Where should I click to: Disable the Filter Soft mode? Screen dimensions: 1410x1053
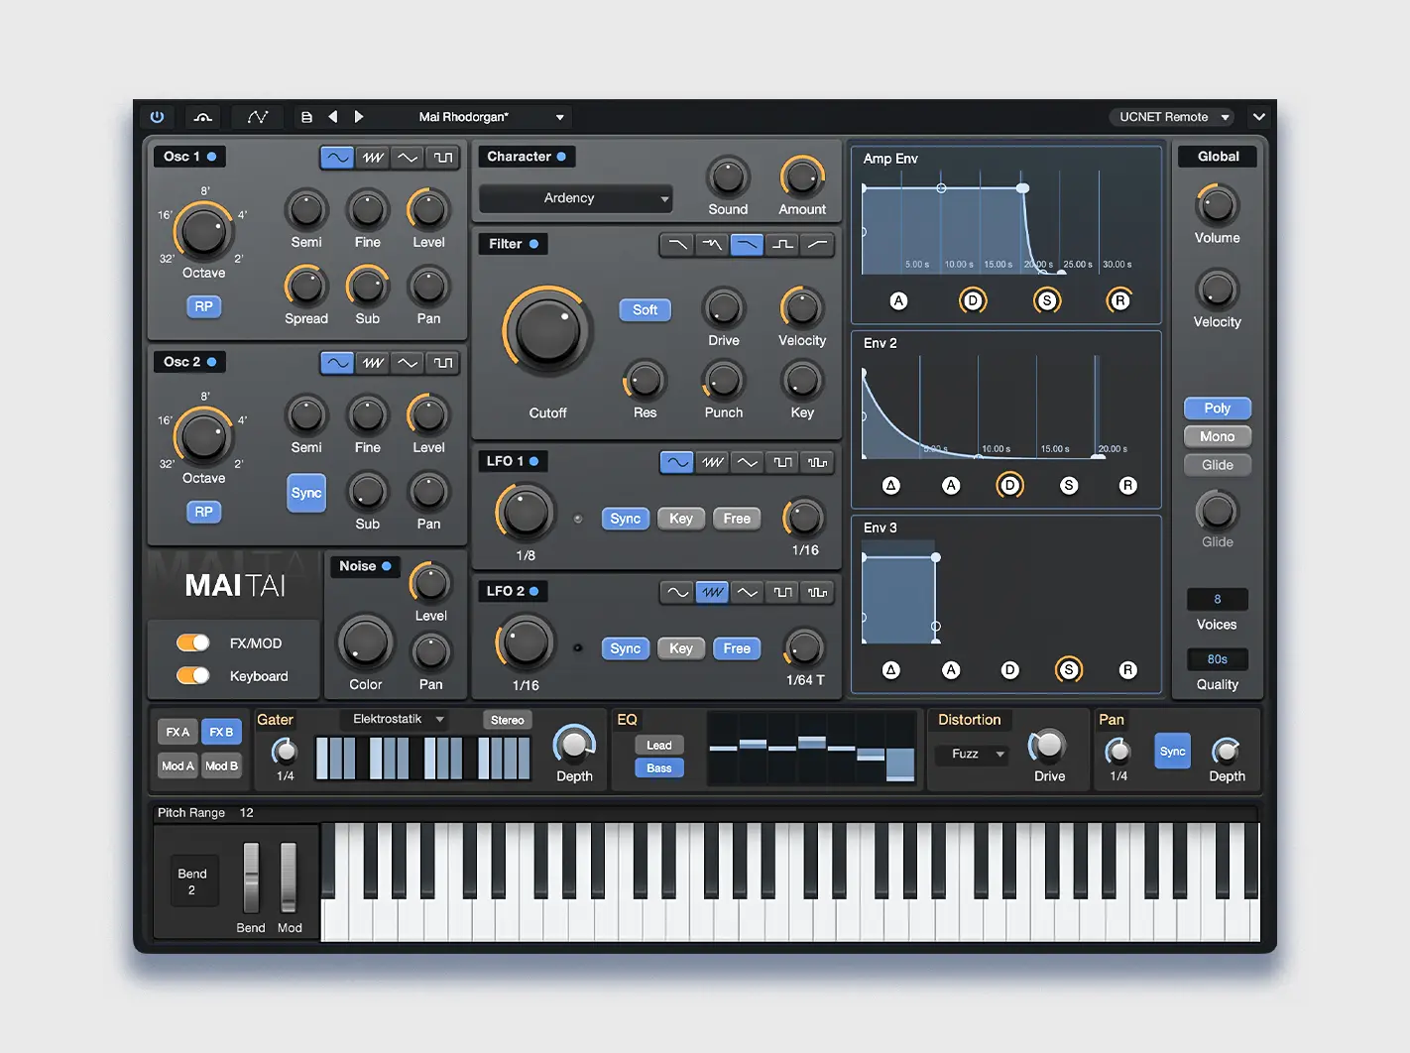click(x=645, y=309)
